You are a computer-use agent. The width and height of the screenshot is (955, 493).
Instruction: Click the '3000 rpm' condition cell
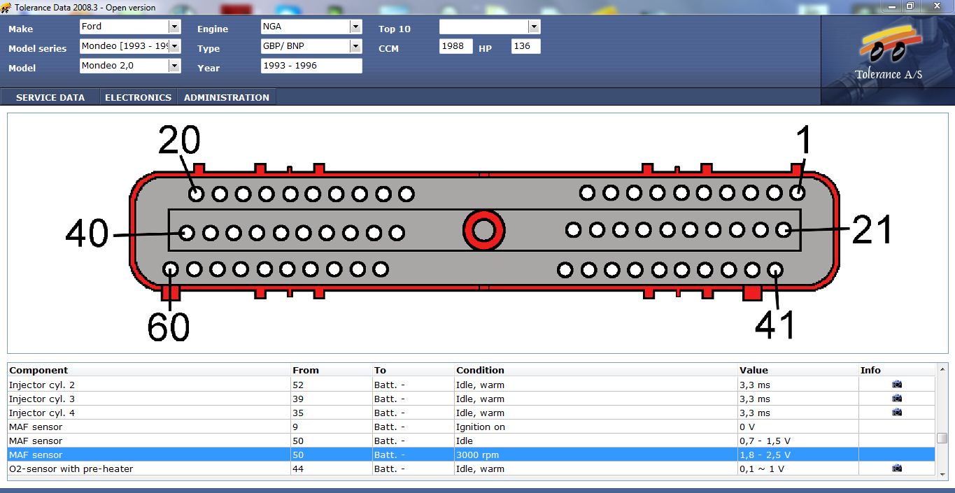(x=596, y=455)
